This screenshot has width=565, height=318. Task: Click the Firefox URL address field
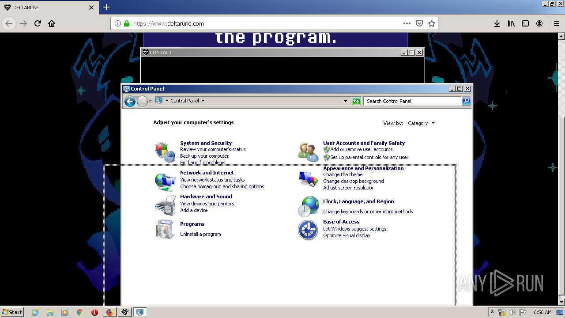[x=265, y=23]
